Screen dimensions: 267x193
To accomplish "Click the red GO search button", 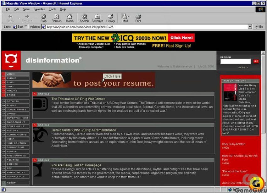I will click(x=256, y=61).
